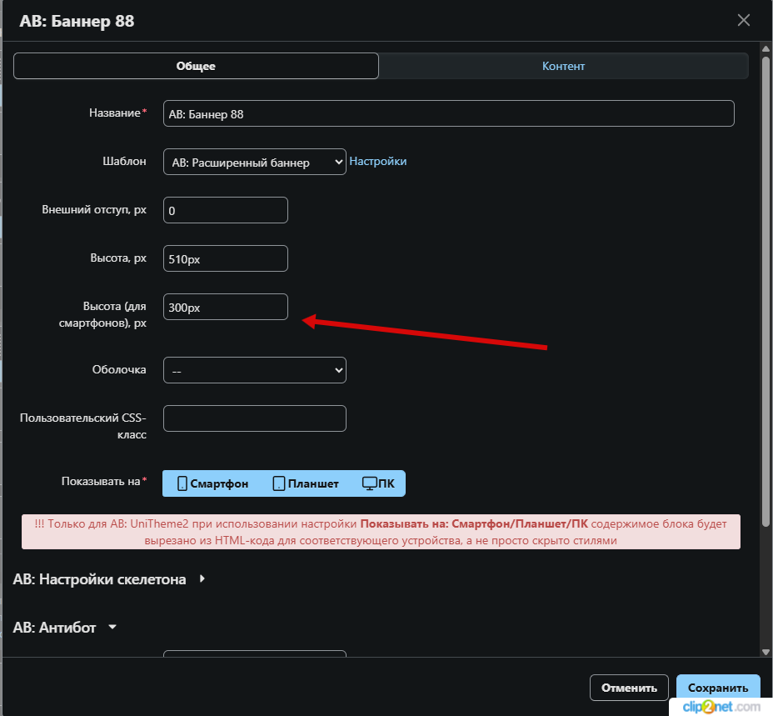
Task: Click the Пользовательский CSS-класс field
Action: 254,418
